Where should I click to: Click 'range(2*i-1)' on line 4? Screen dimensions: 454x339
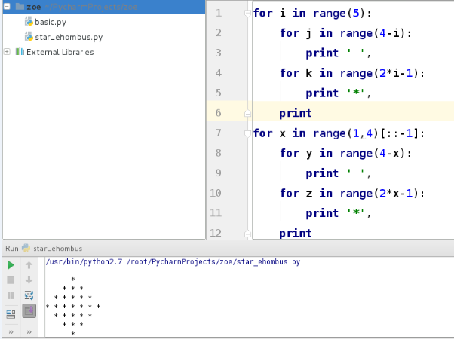379,73
